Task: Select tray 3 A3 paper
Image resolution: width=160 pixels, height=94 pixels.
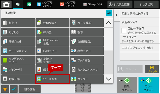Action: [x=83, y=87]
